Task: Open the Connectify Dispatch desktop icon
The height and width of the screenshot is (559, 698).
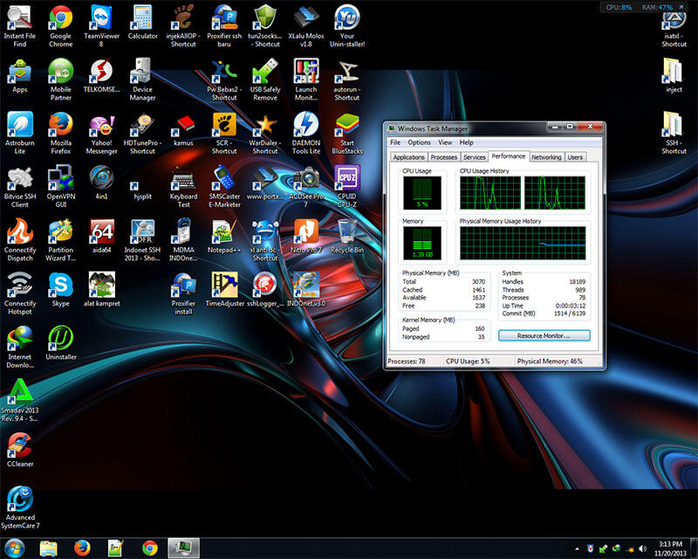Action: [19, 240]
